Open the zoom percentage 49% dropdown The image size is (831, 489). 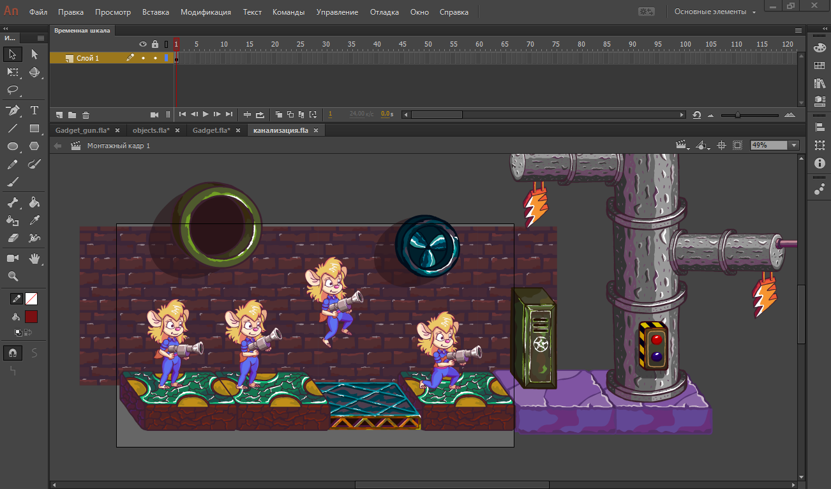tap(794, 146)
